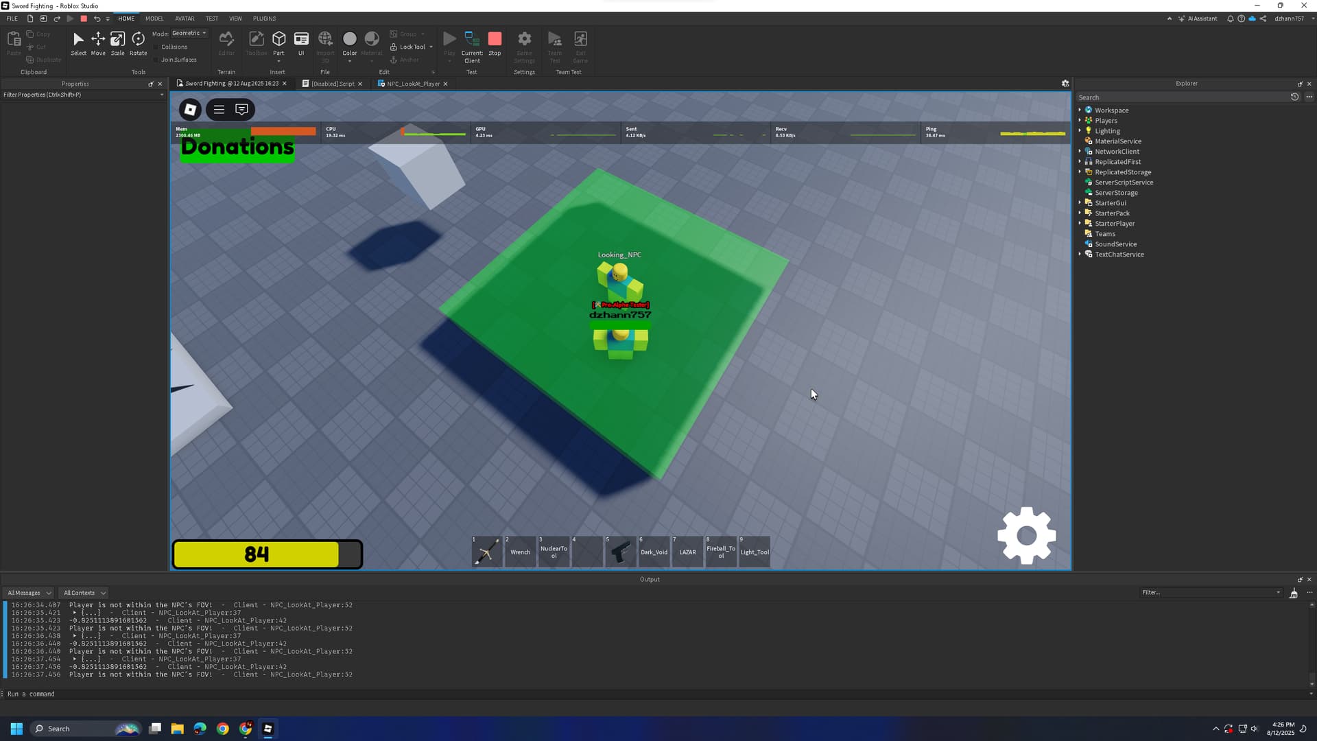Insert a new Part

point(278,41)
